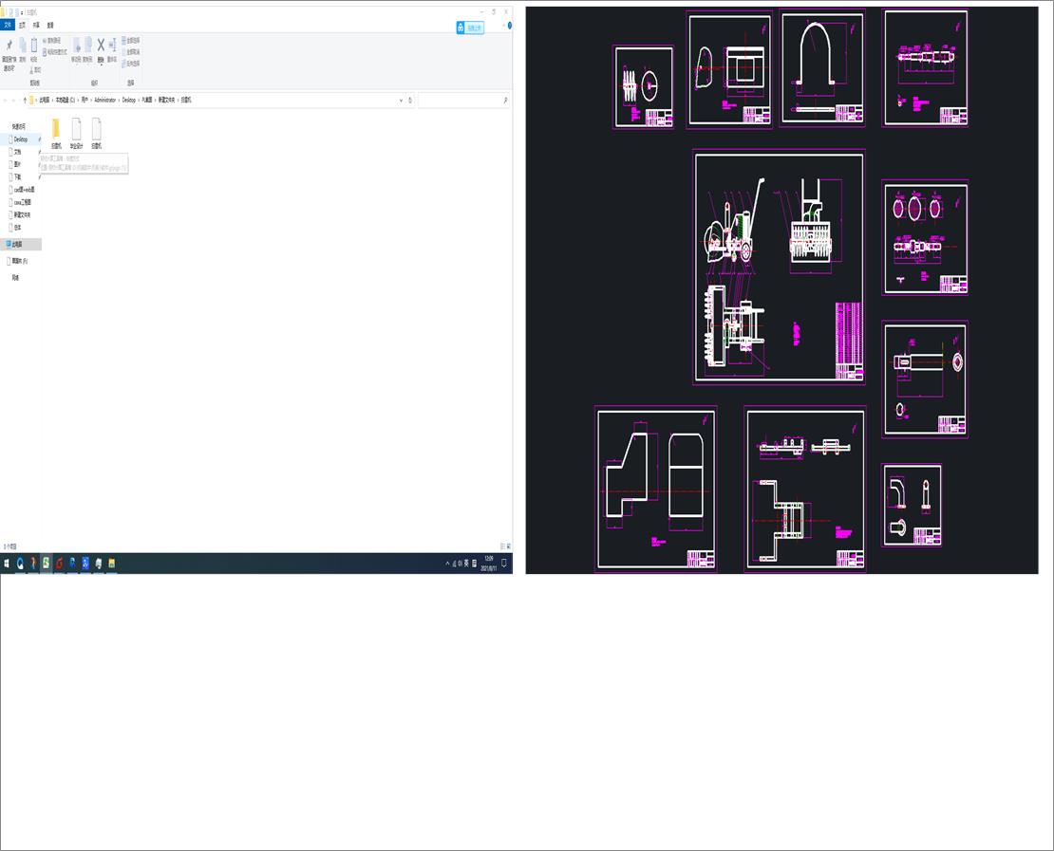Click the green S app icon on the taskbar

coord(46,564)
